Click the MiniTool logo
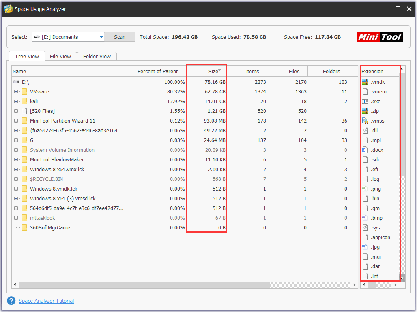Image resolution: width=417 pixels, height=312 pixels. tap(380, 37)
